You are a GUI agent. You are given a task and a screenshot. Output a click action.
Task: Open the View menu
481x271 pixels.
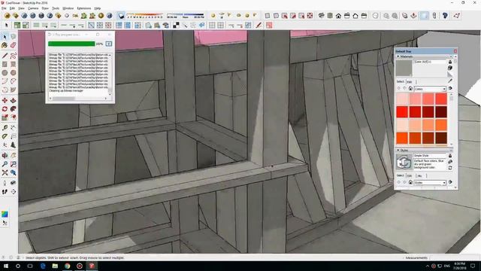point(22,8)
